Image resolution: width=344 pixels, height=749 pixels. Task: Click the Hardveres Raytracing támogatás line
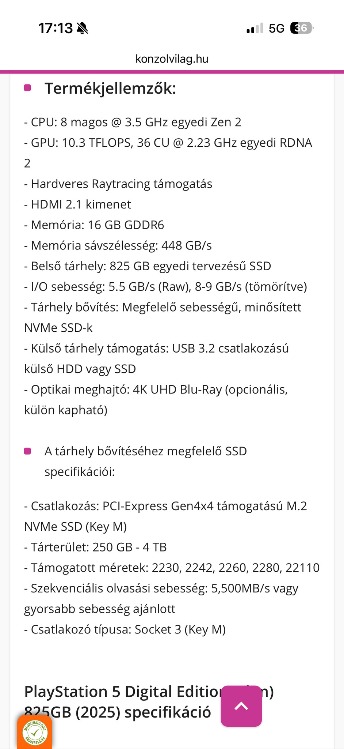118,184
